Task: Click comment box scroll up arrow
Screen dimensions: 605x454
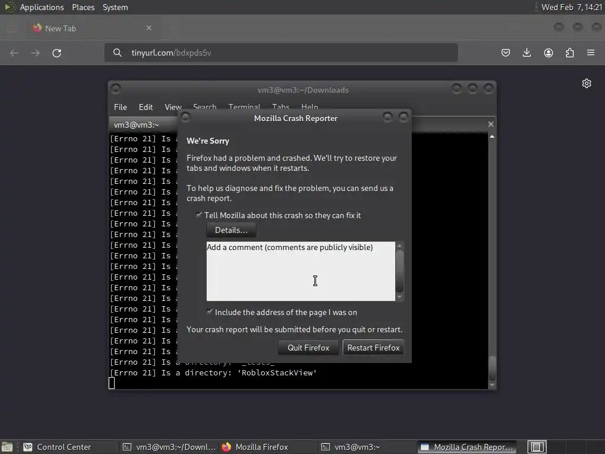Action: click(x=400, y=245)
